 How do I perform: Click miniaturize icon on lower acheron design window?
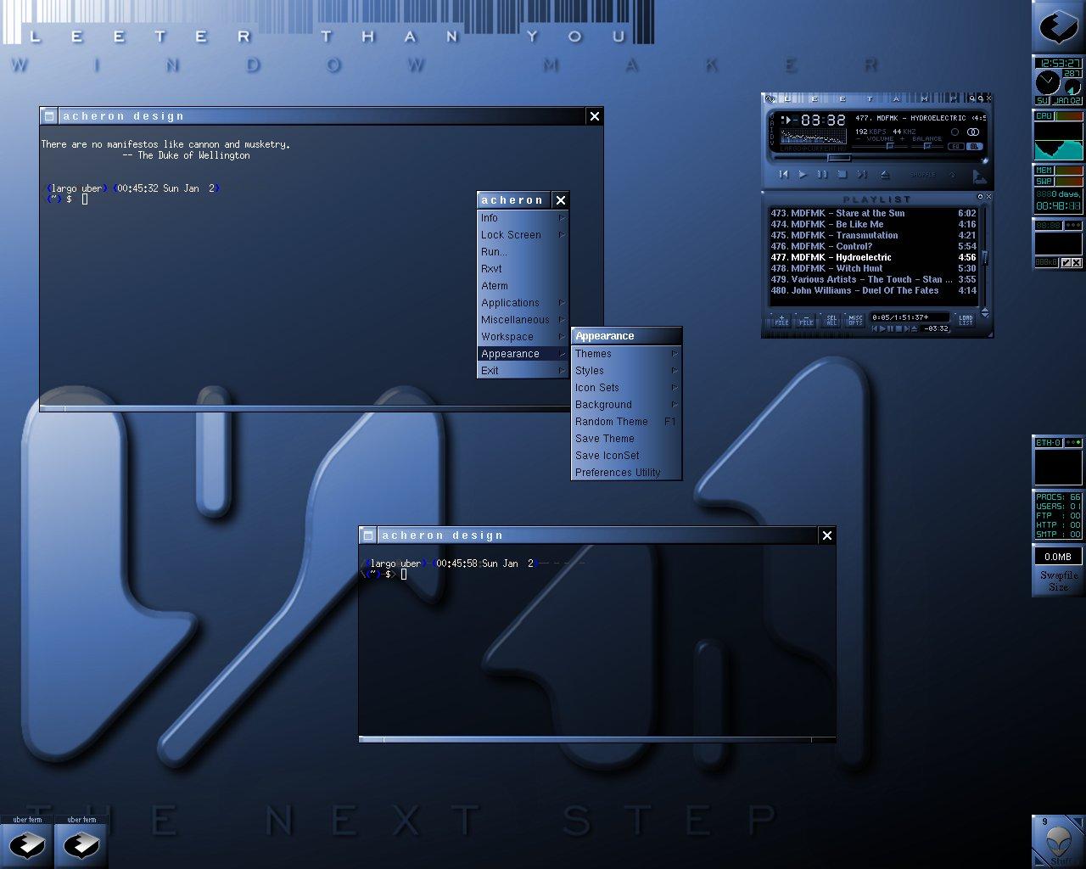pyautogui.click(x=368, y=535)
